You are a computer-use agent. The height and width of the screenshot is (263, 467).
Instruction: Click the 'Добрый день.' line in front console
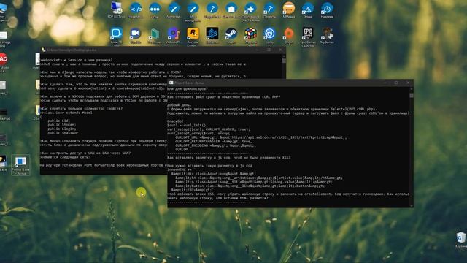[x=179, y=105]
